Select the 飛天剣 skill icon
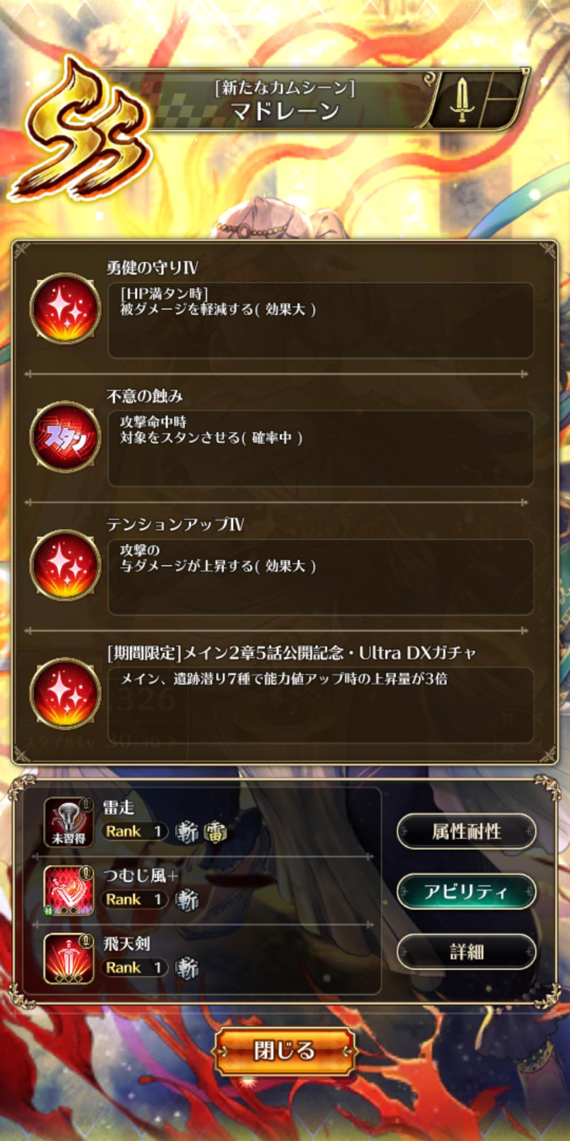Screen dimensions: 570x1141 click(x=69, y=959)
